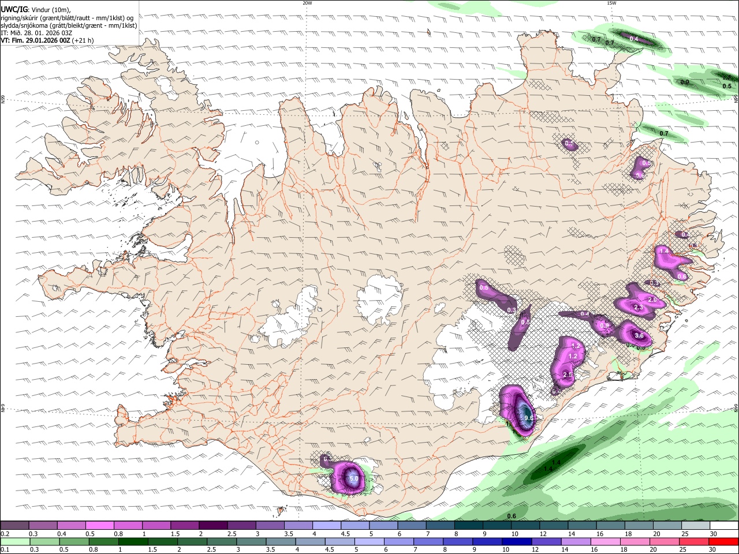Pick the white swatch at 30 on purple scale

(x=725, y=525)
